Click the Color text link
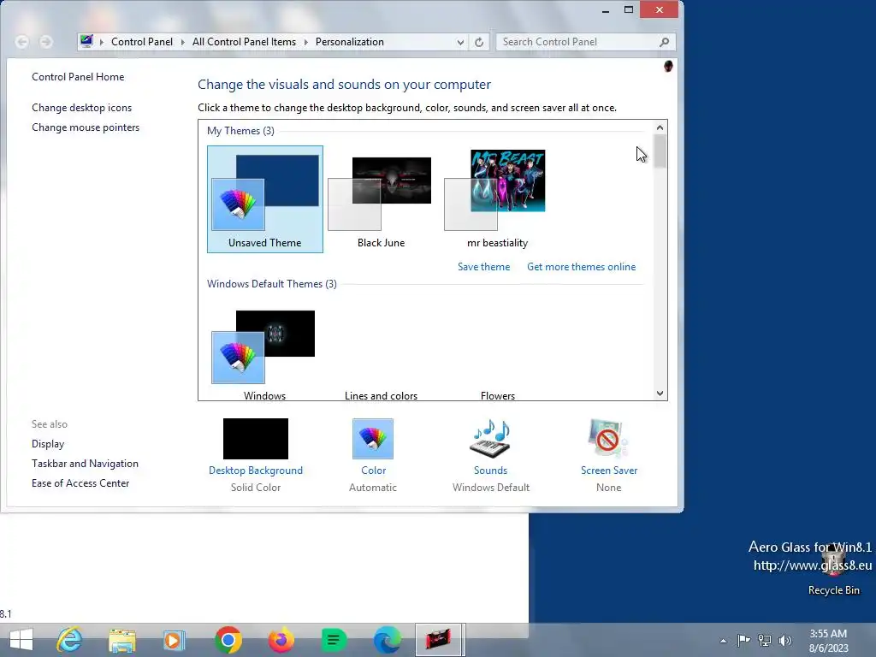The width and height of the screenshot is (876, 657). coord(373,471)
